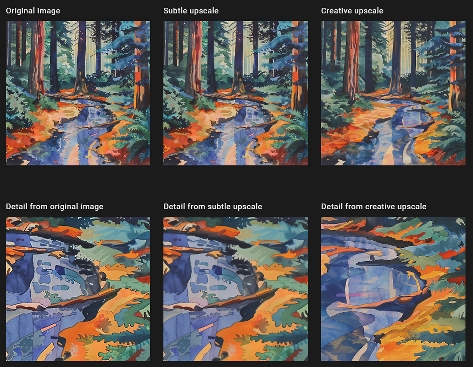Image resolution: width=473 pixels, height=367 pixels.
Task: Select the Subtle upscale forest picture
Action: pyautogui.click(x=235, y=93)
